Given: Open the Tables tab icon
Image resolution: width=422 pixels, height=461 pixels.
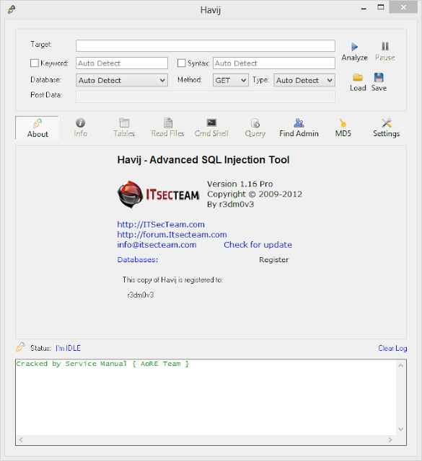Looking at the screenshot, I should pyautogui.click(x=124, y=122).
